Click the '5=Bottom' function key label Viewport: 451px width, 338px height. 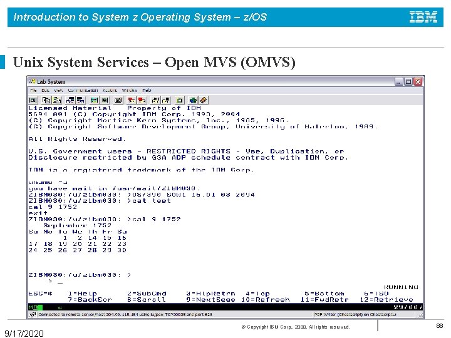324,294
